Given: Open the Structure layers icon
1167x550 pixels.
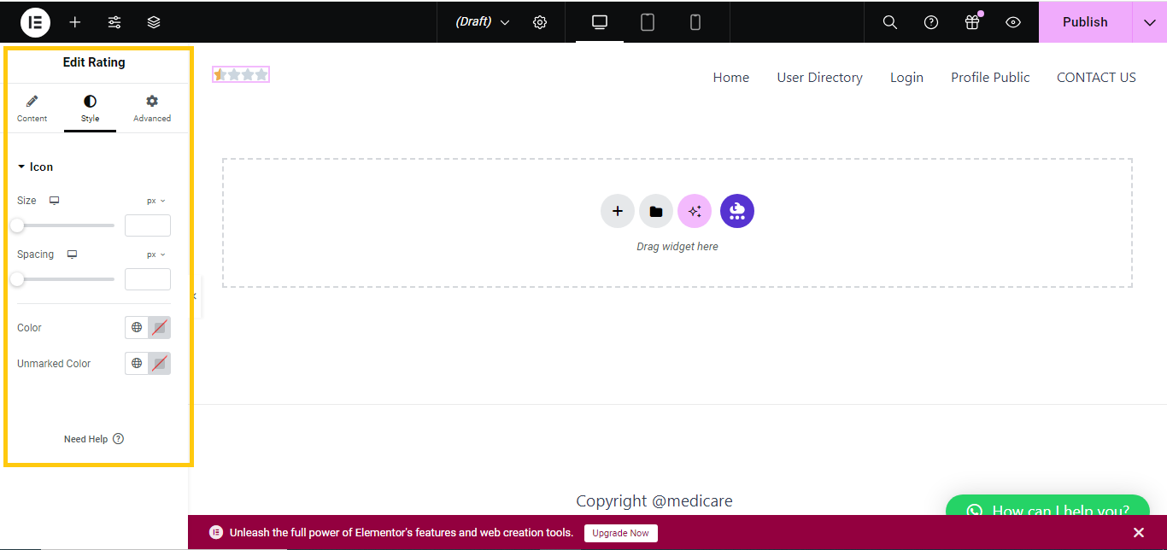Looking at the screenshot, I should click(x=154, y=22).
